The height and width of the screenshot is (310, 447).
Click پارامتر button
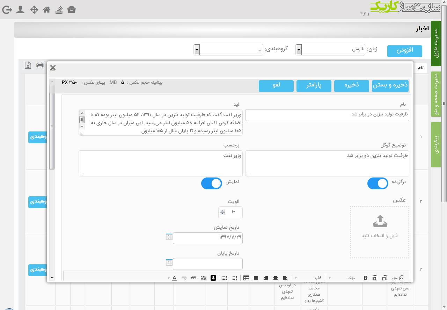click(314, 85)
